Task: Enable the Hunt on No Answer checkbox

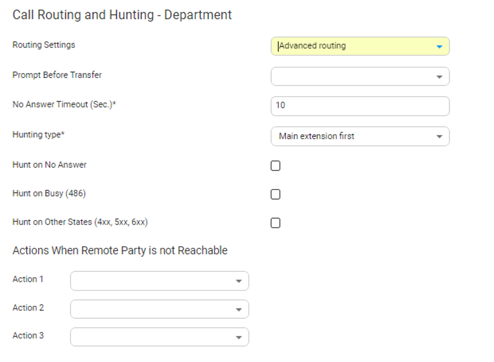Action: tap(276, 165)
